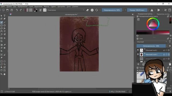This screenshot has width=172, height=96.
Task: Switch to 'Параметры инстру...' docker tab
Action: 163,14
